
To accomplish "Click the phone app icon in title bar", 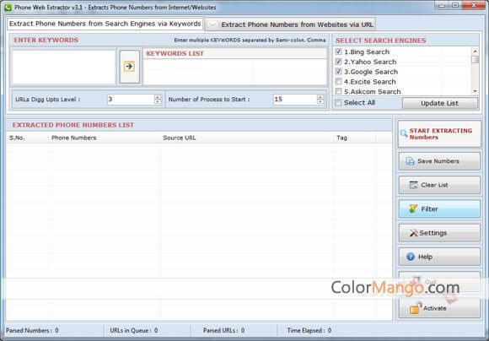I will [x=8, y=8].
